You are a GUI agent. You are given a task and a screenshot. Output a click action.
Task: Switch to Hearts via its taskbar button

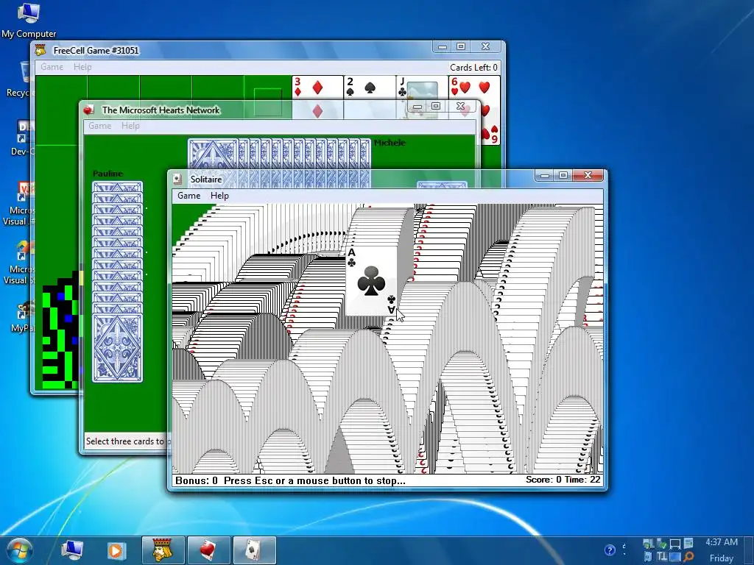[x=208, y=550]
